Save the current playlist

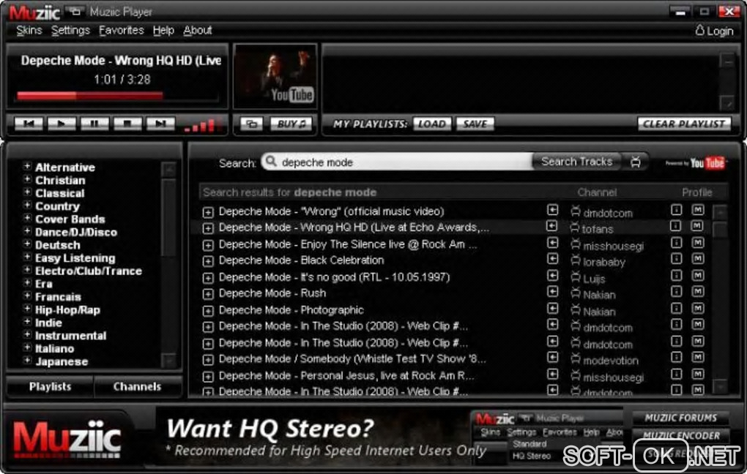(475, 124)
